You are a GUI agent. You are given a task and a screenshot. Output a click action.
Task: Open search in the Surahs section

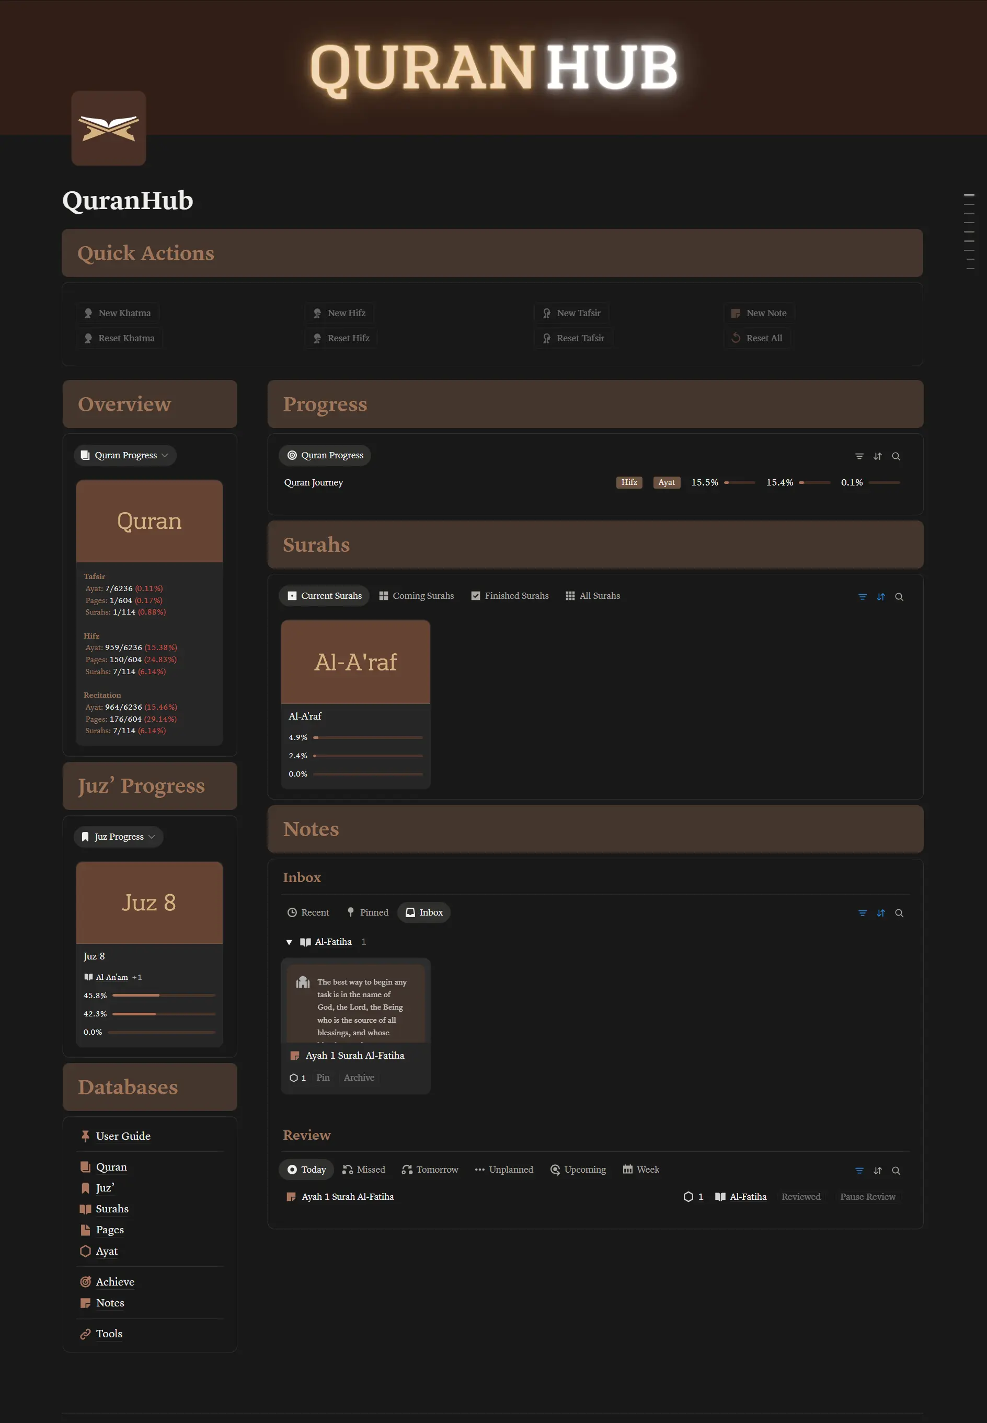[900, 596]
